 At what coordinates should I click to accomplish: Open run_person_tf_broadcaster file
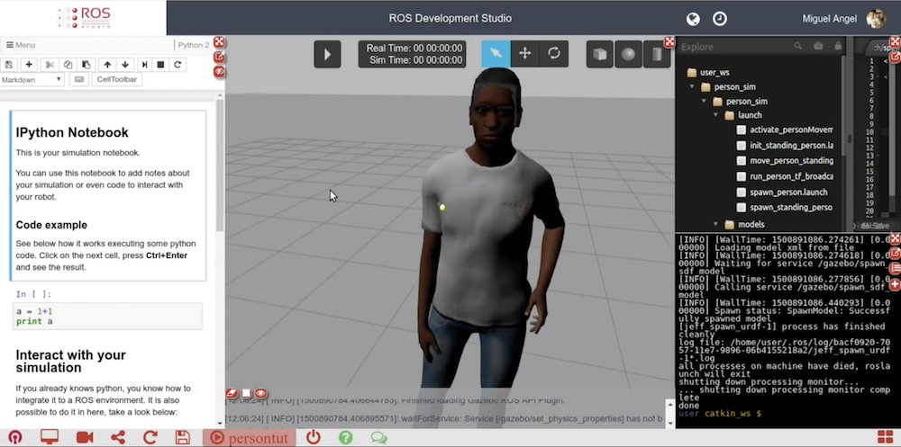tap(786, 177)
